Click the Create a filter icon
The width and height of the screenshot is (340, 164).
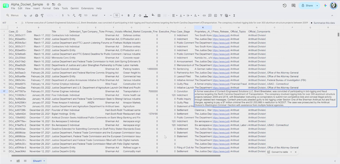221,15
